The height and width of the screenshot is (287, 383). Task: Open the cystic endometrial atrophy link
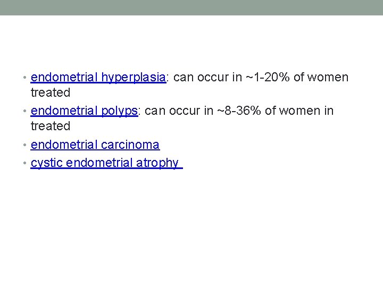point(104,163)
